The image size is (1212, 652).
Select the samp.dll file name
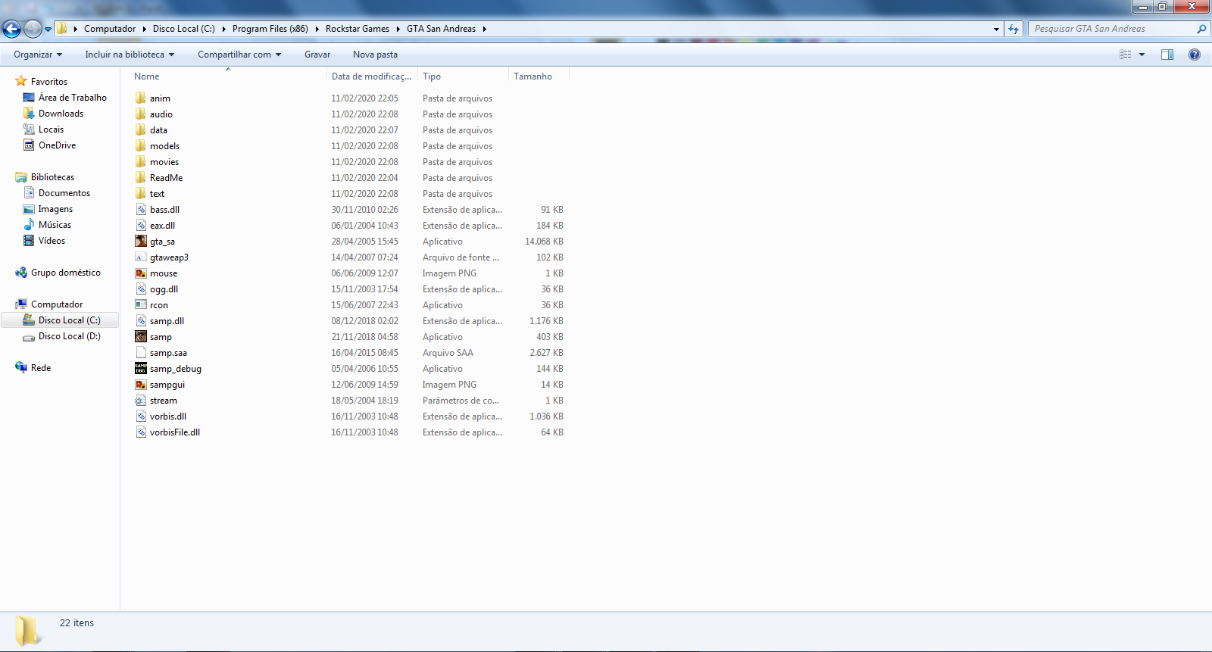pyautogui.click(x=167, y=320)
